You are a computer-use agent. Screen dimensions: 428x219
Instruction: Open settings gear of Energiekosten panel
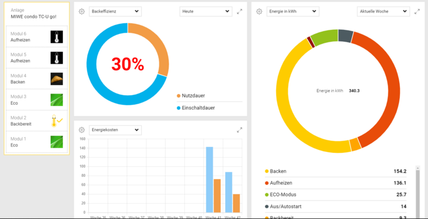tap(82, 130)
